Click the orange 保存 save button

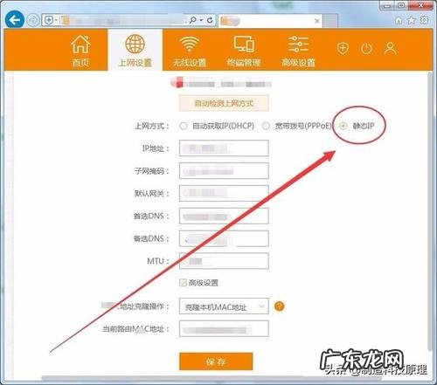216,361
